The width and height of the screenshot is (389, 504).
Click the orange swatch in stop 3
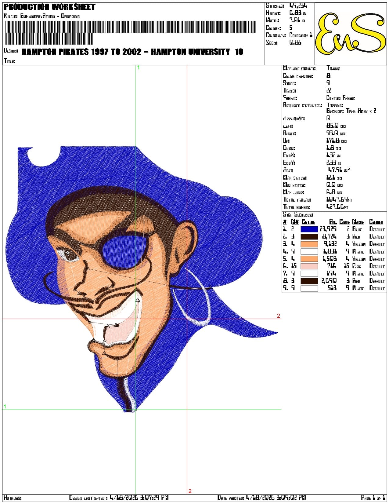(309, 244)
